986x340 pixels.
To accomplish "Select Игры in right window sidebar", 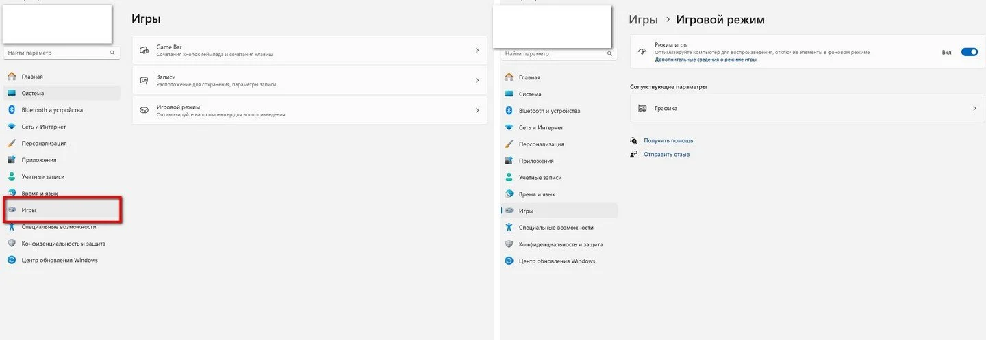I will click(559, 211).
